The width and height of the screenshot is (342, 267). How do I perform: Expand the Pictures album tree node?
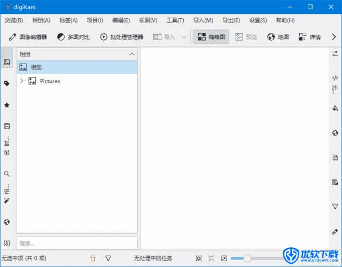tap(21, 81)
